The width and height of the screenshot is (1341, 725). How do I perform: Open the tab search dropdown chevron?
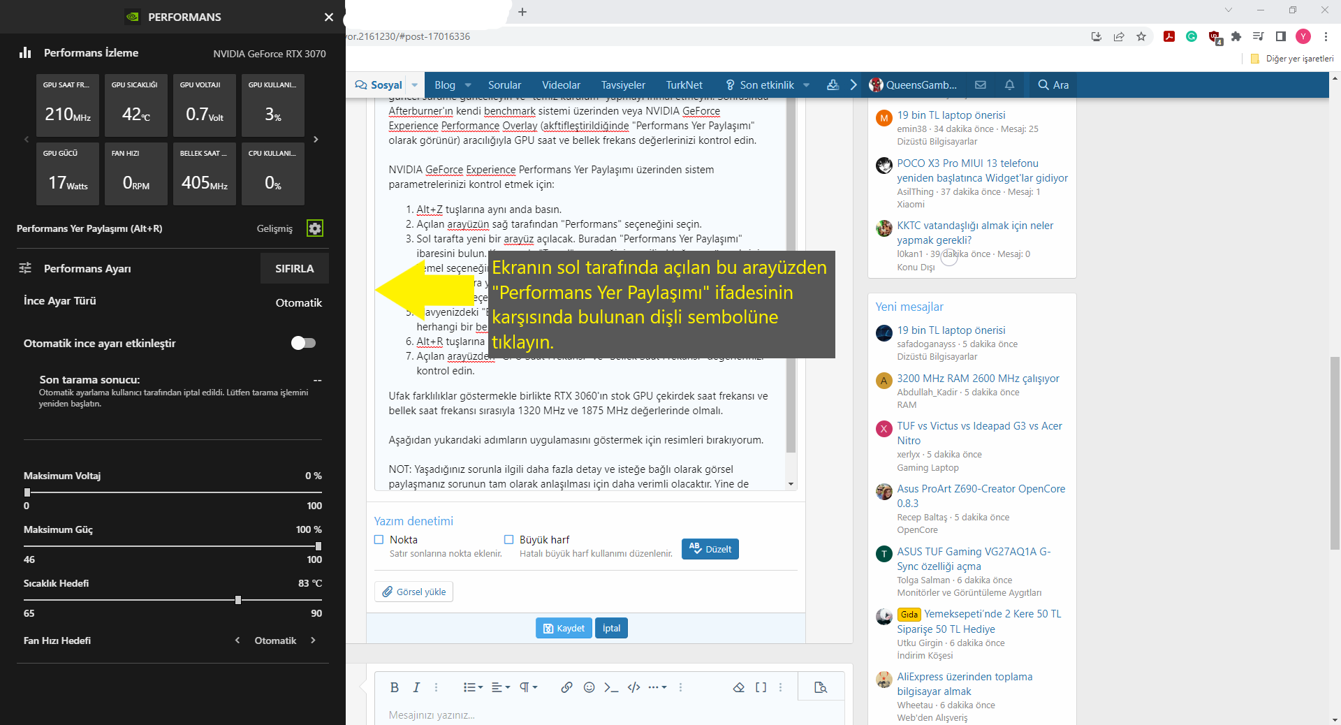pos(1229,10)
